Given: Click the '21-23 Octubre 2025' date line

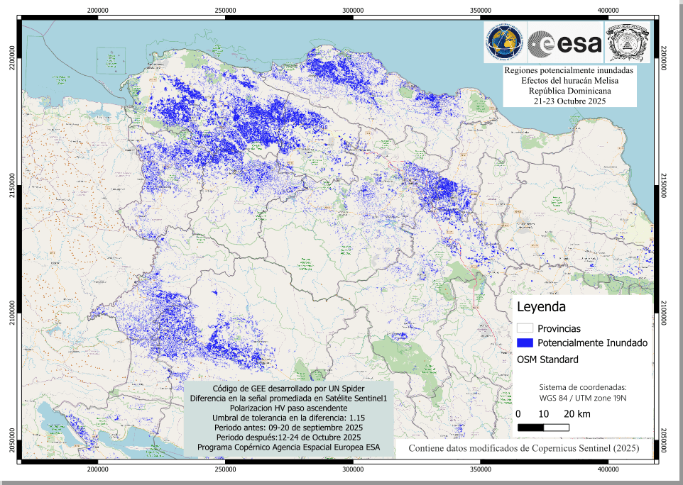Looking at the screenshot, I should pyautogui.click(x=569, y=101).
